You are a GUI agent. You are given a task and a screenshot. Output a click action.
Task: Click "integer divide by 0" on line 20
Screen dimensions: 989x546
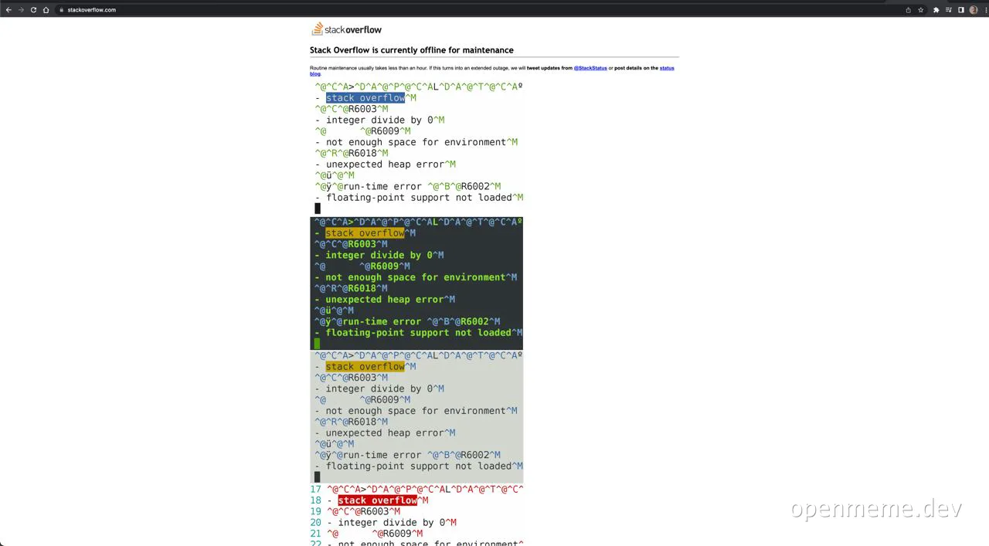click(392, 523)
